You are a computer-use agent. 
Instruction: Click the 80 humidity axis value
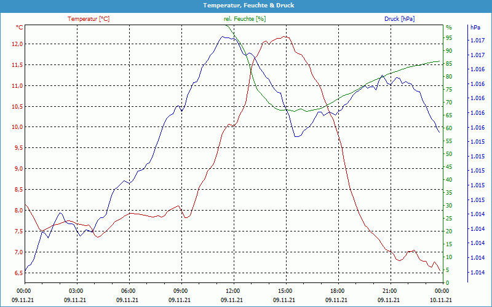click(x=449, y=77)
